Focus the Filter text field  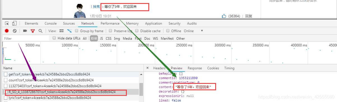(26, 39)
